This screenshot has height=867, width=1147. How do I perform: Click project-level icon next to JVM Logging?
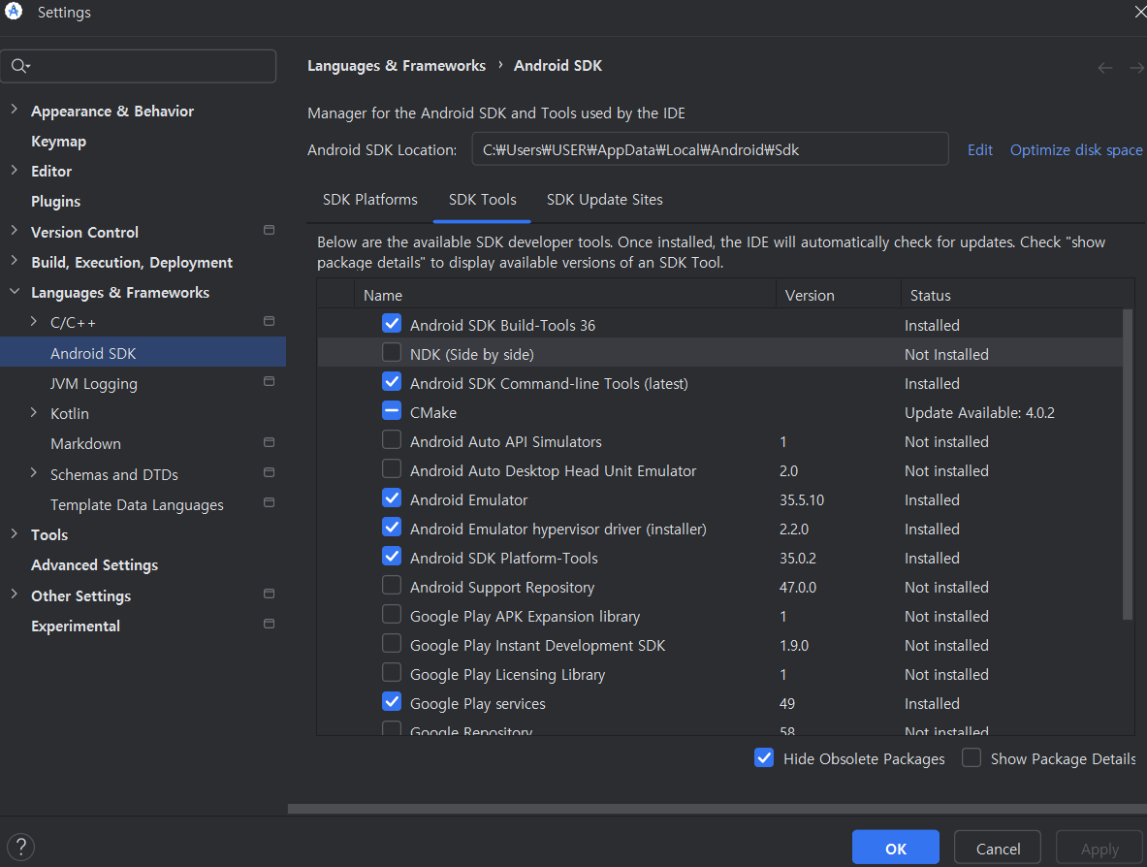[270, 381]
